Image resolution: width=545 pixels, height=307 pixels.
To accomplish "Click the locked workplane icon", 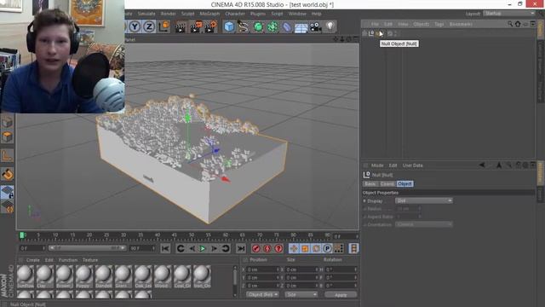I will tap(7, 193).
